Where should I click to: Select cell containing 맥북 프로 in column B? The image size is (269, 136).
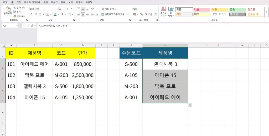(34, 75)
